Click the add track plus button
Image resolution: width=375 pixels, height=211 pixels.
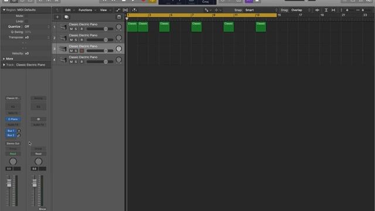(57, 17)
